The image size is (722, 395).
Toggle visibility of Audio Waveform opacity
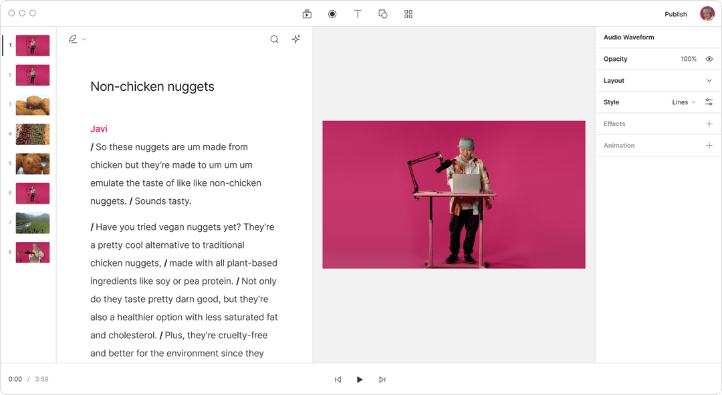click(709, 59)
